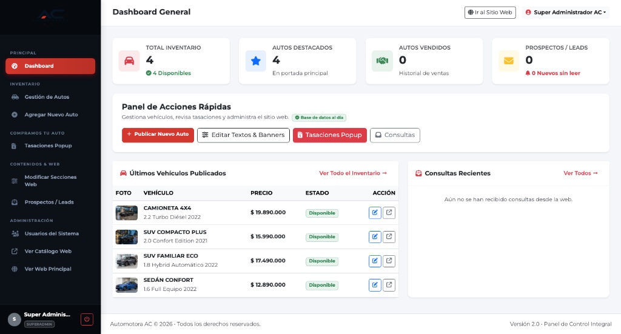Open external link icon for CAMIONETA 4X4
The height and width of the screenshot is (334, 621).
point(389,213)
